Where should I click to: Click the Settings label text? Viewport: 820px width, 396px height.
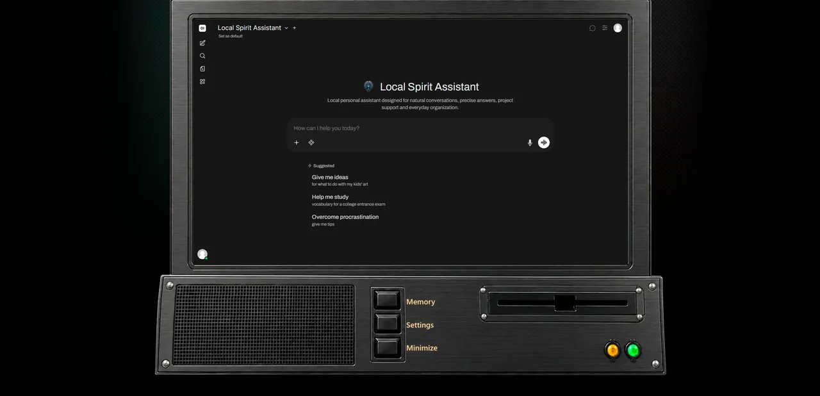[x=420, y=325]
